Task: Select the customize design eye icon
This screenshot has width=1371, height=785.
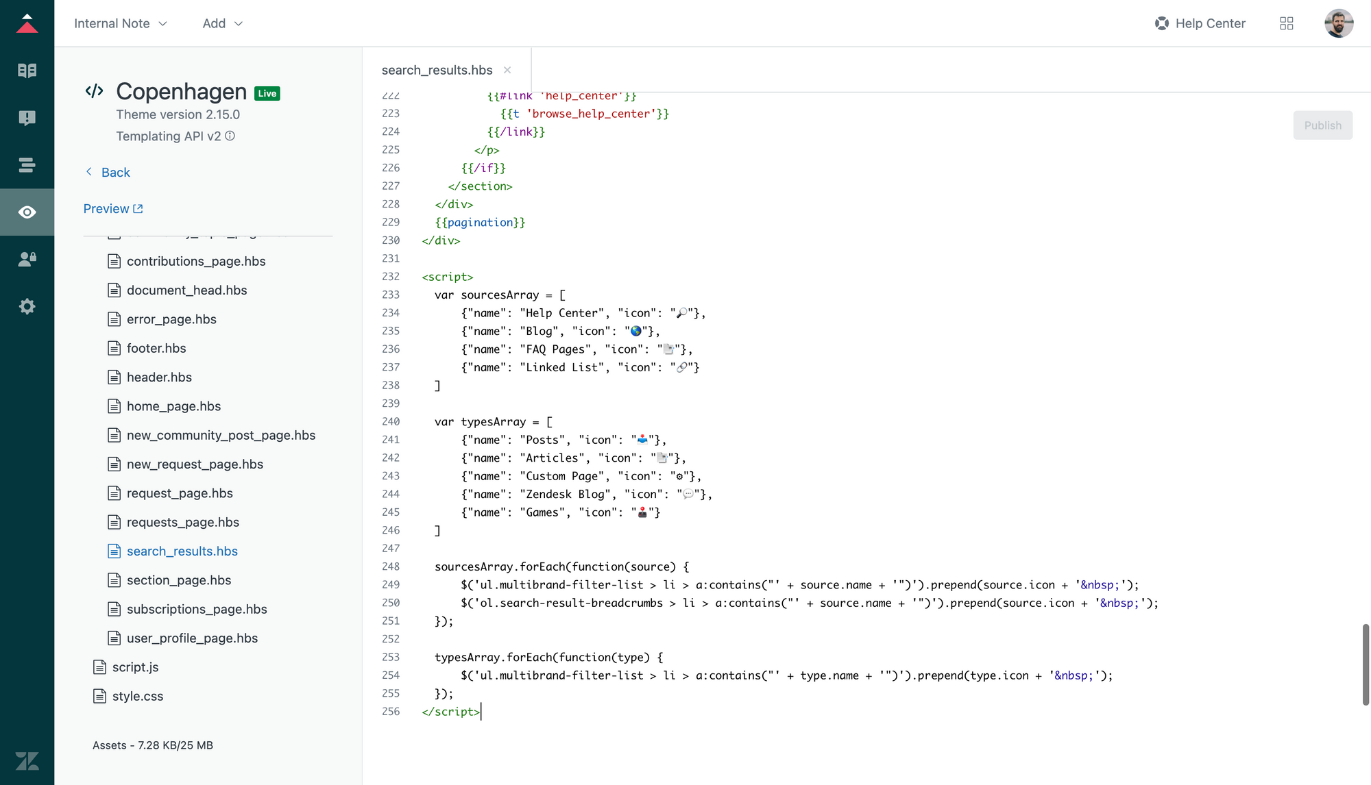Action: 27,212
